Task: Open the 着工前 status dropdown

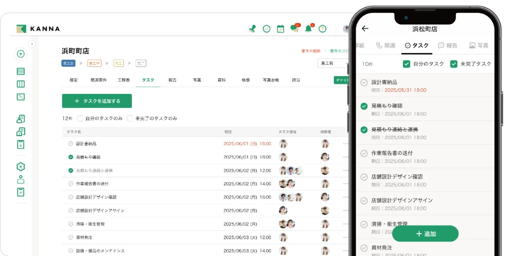Action: 333,63
